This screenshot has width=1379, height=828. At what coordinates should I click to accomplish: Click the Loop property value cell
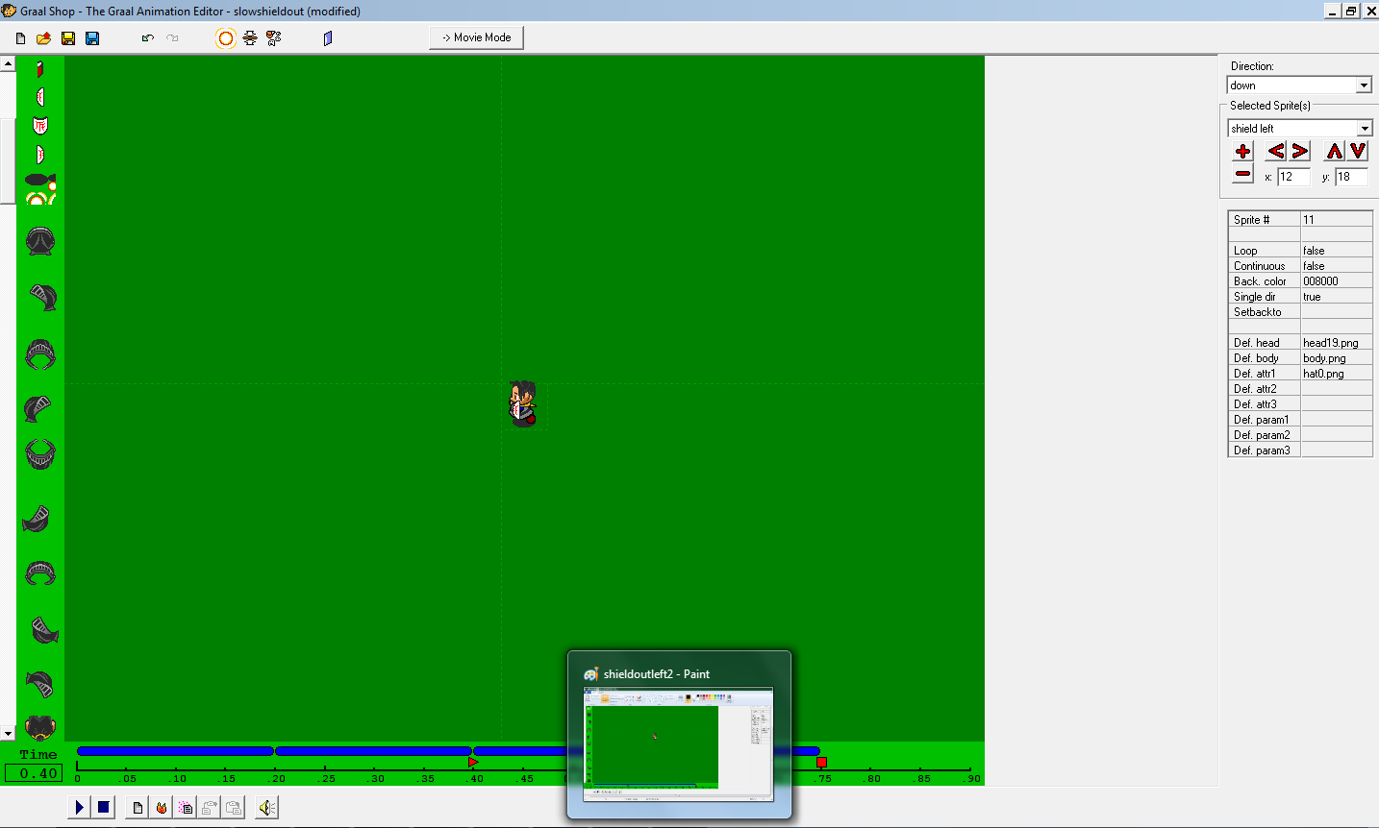click(1336, 251)
